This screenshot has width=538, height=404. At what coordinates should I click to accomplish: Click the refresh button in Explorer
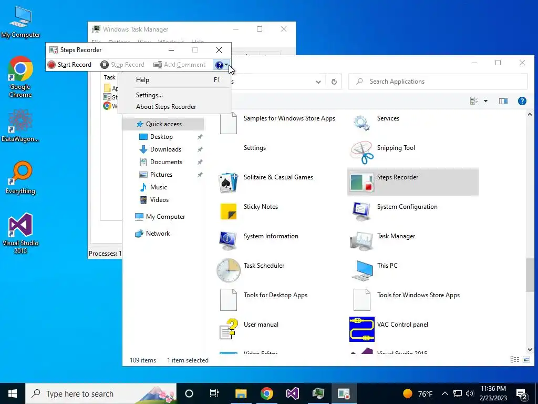(x=334, y=82)
